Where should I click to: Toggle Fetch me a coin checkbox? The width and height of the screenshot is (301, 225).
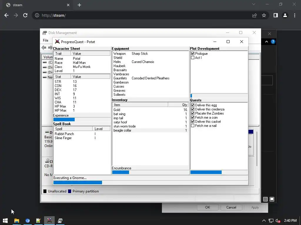(193, 117)
